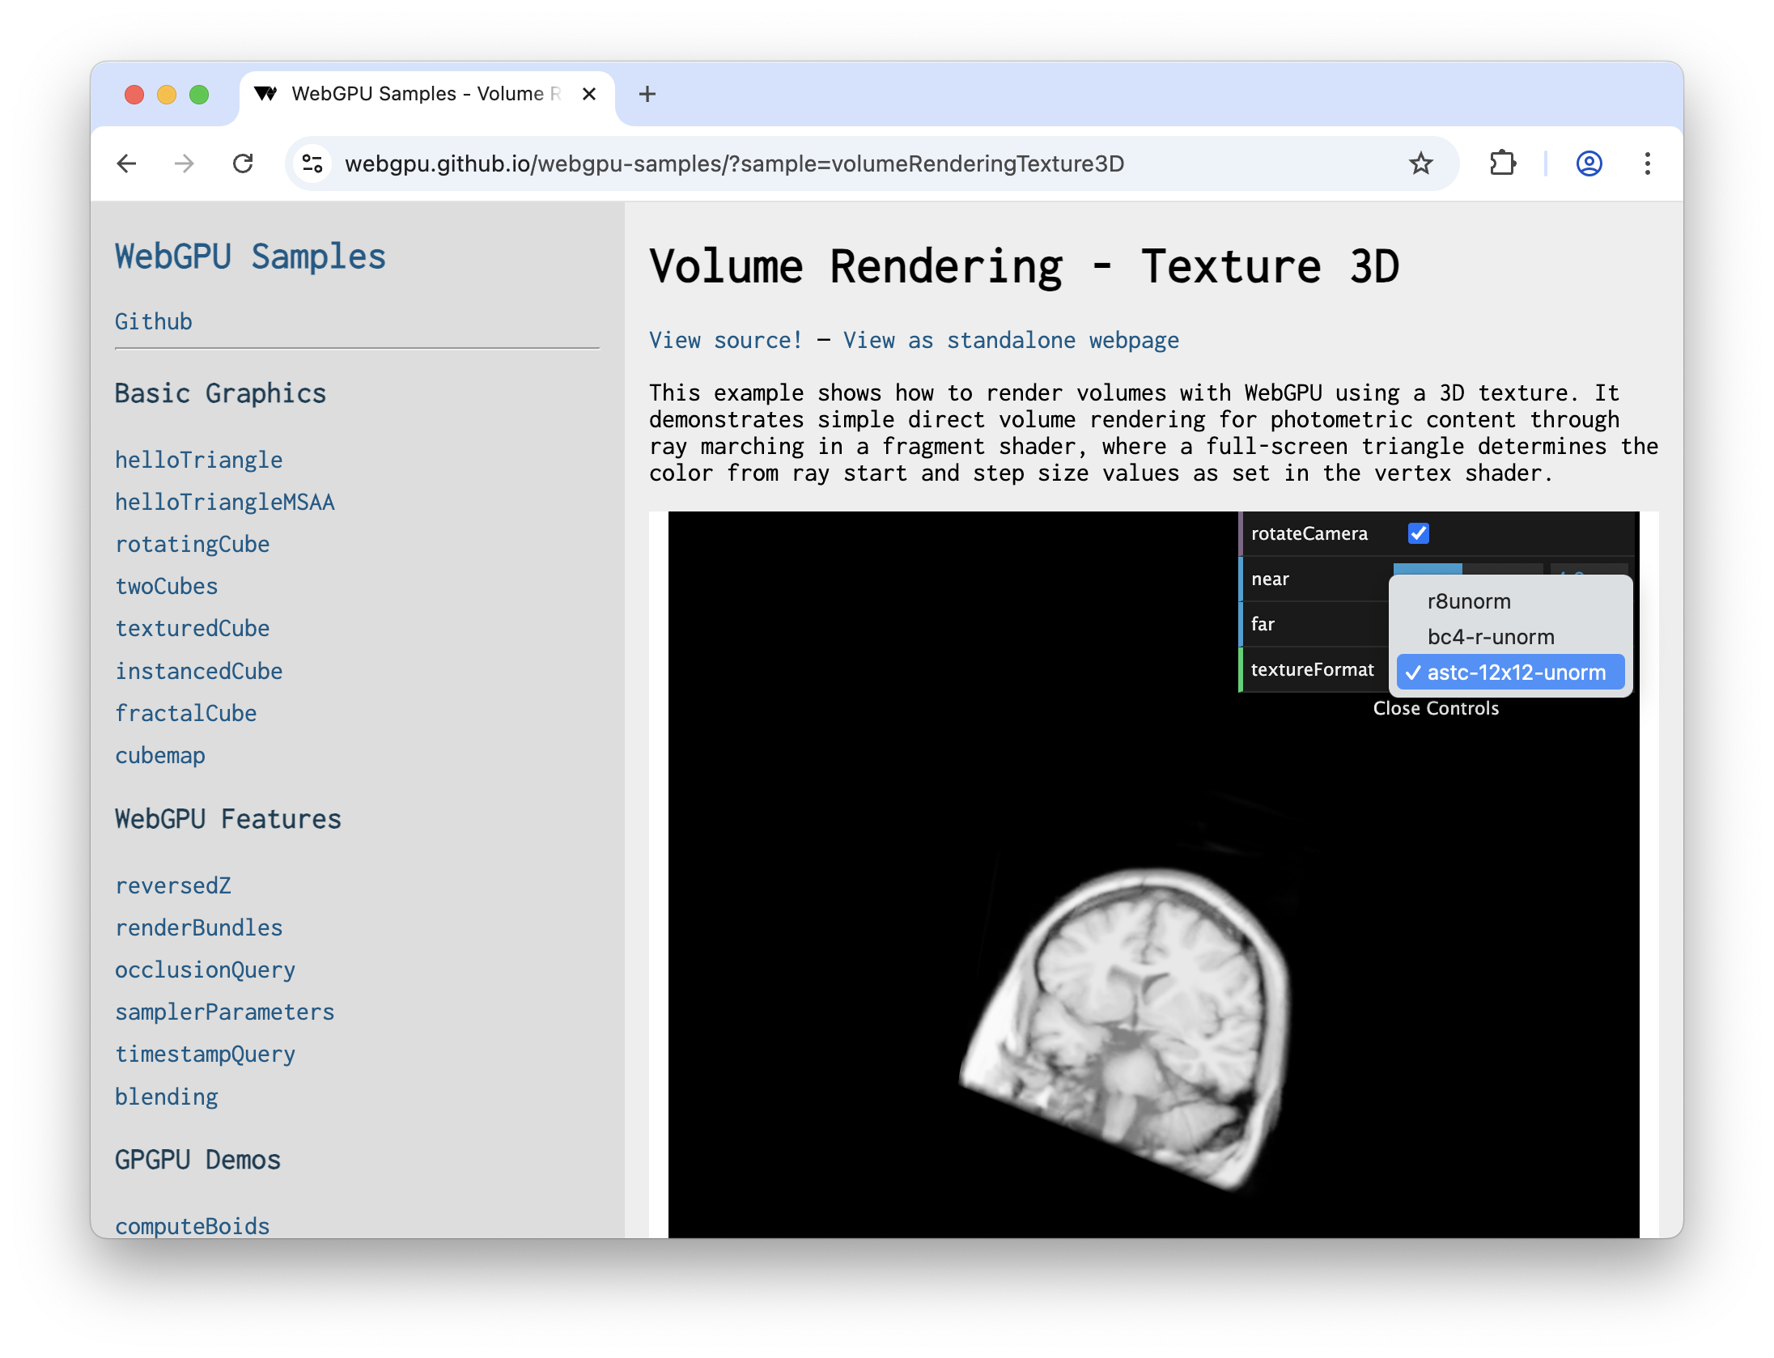Click the View source! link
The image size is (1774, 1358).
tap(725, 340)
